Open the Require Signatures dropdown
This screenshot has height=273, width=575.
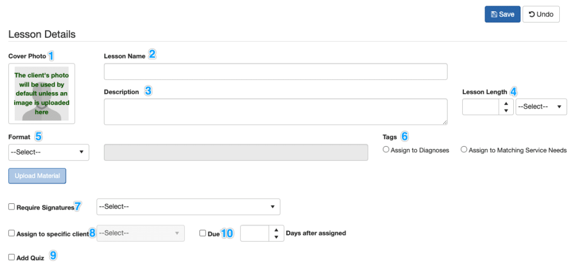[188, 207]
